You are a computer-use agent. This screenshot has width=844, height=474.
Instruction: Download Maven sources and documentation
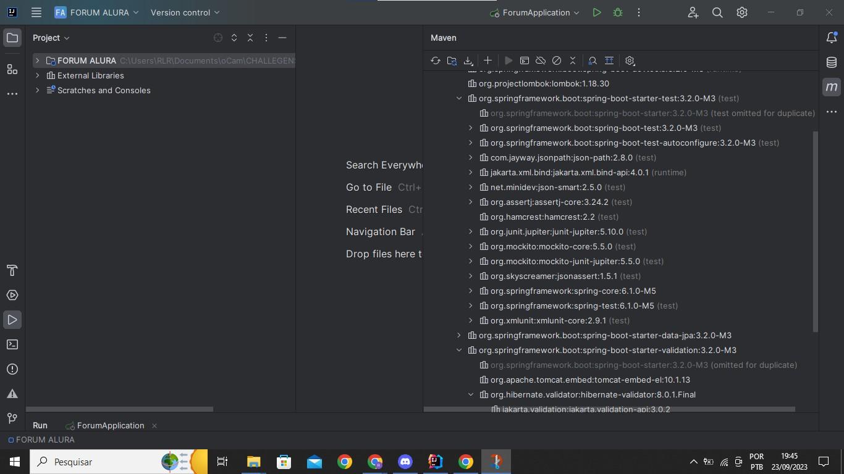(468, 60)
